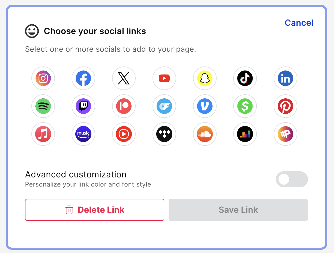Select the TikTok icon
This screenshot has height=253, width=334.
(x=245, y=78)
